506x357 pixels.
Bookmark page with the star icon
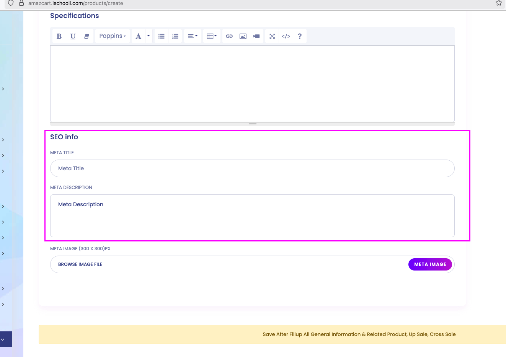[499, 3]
